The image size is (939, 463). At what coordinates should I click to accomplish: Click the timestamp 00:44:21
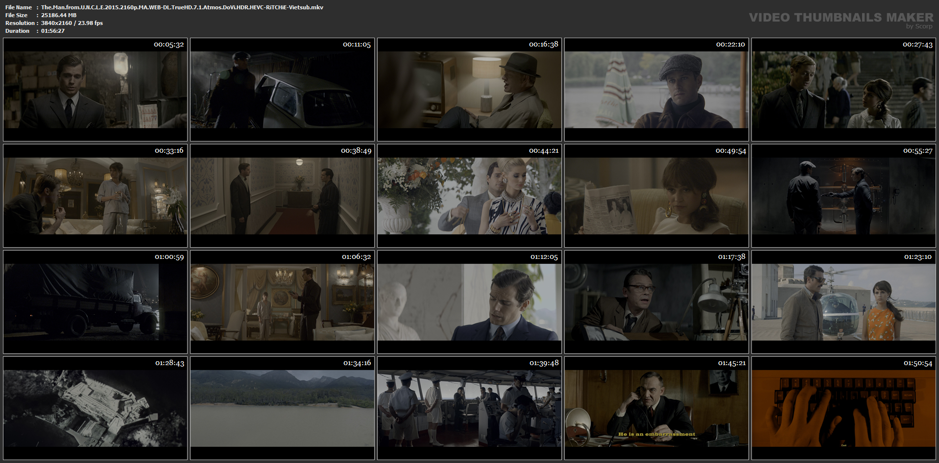[544, 151]
